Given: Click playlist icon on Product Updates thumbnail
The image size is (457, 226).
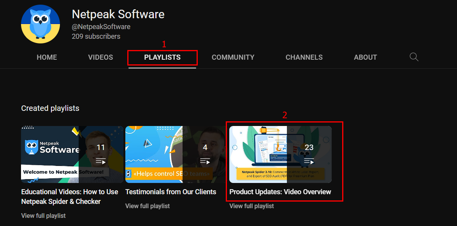Looking at the screenshot, I should pyautogui.click(x=309, y=161).
